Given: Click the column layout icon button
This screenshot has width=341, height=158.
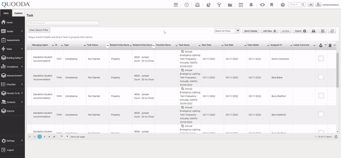Looking at the screenshot, I should click(x=323, y=31).
